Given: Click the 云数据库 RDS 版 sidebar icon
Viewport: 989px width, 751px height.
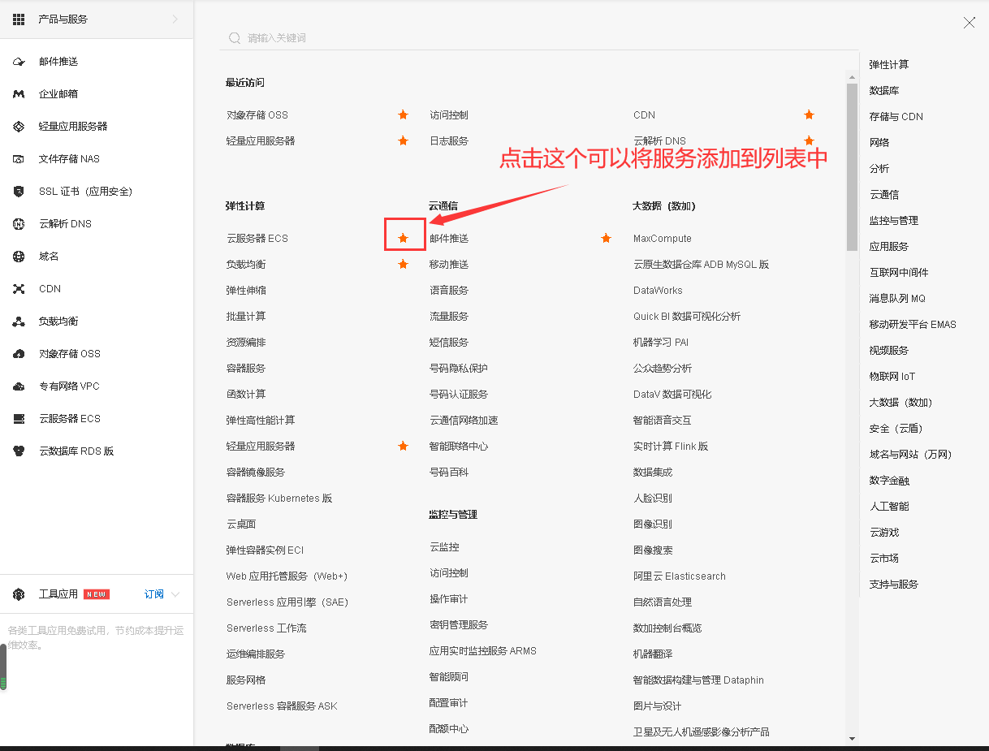Looking at the screenshot, I should coord(19,451).
